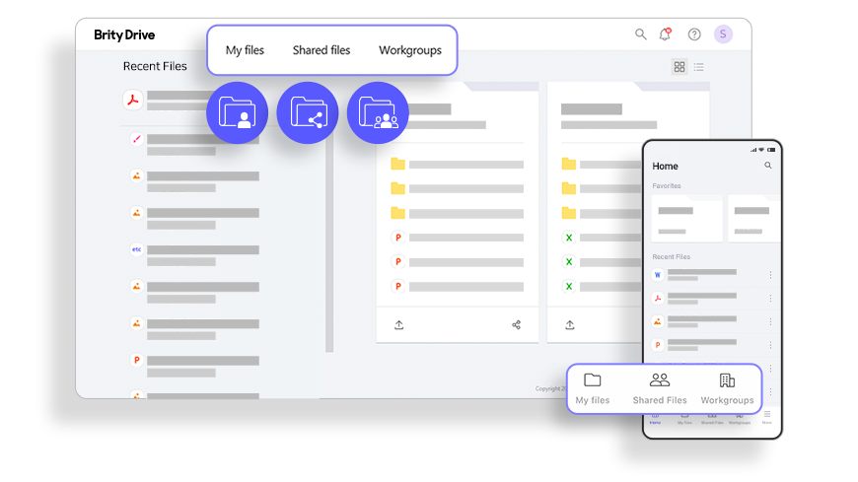The width and height of the screenshot is (858, 482).
Task: Click upload icon under first folder card
Action: click(399, 324)
